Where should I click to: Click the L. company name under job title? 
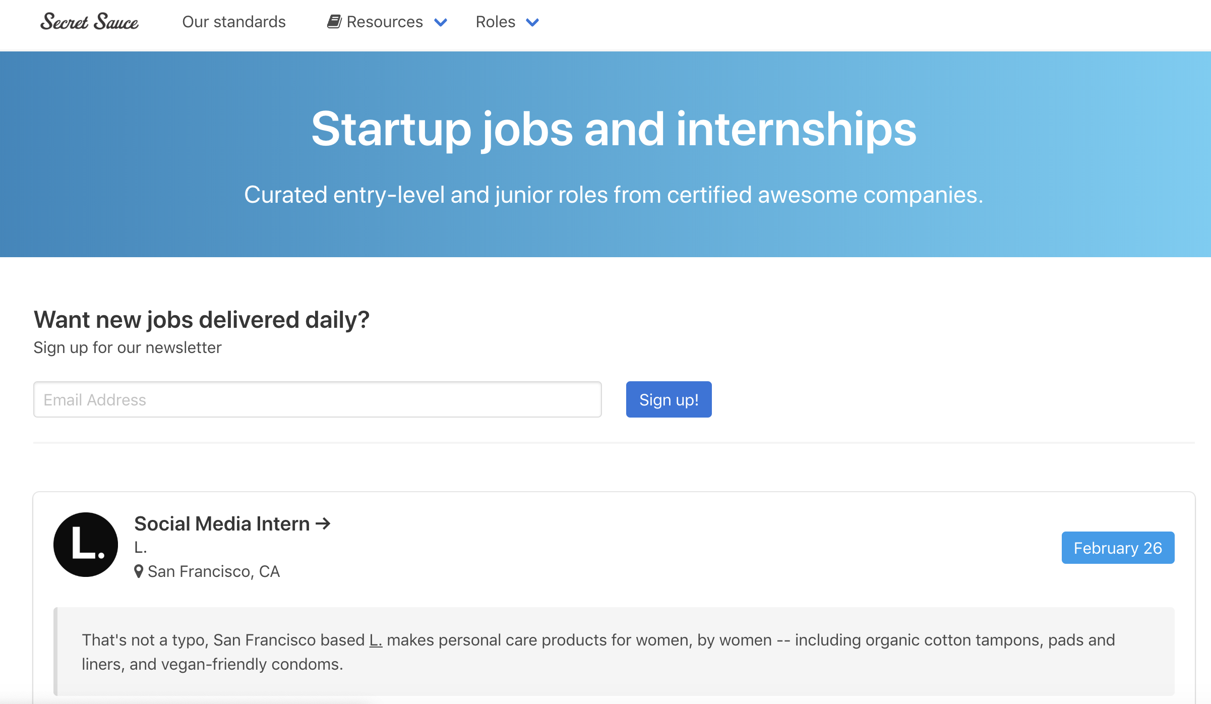141,547
